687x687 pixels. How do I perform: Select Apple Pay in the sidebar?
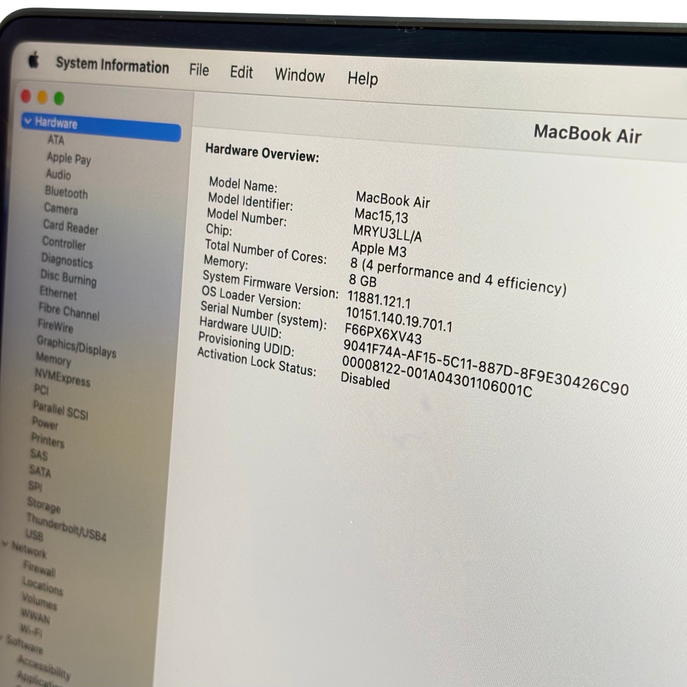pyautogui.click(x=69, y=158)
